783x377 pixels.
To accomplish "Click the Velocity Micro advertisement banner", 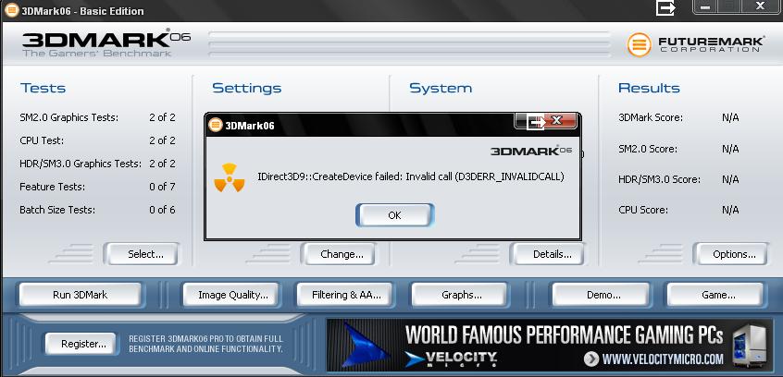I will point(548,345).
